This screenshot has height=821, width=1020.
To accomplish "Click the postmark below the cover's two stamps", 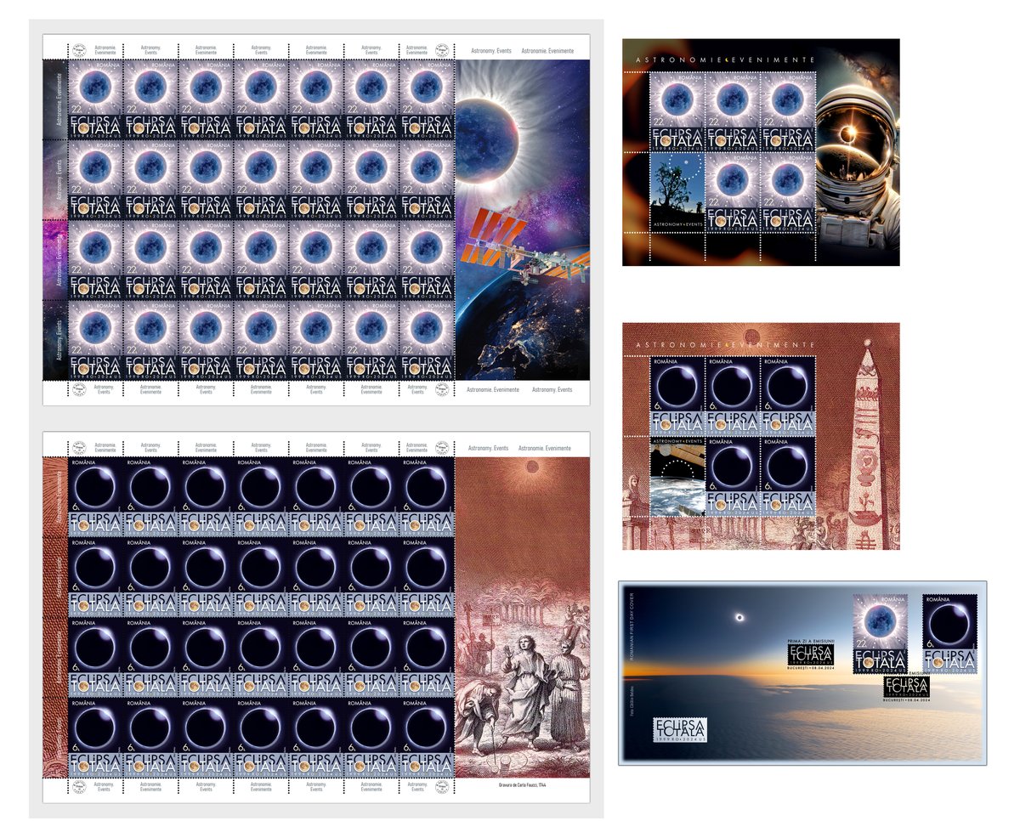I will point(906,688).
